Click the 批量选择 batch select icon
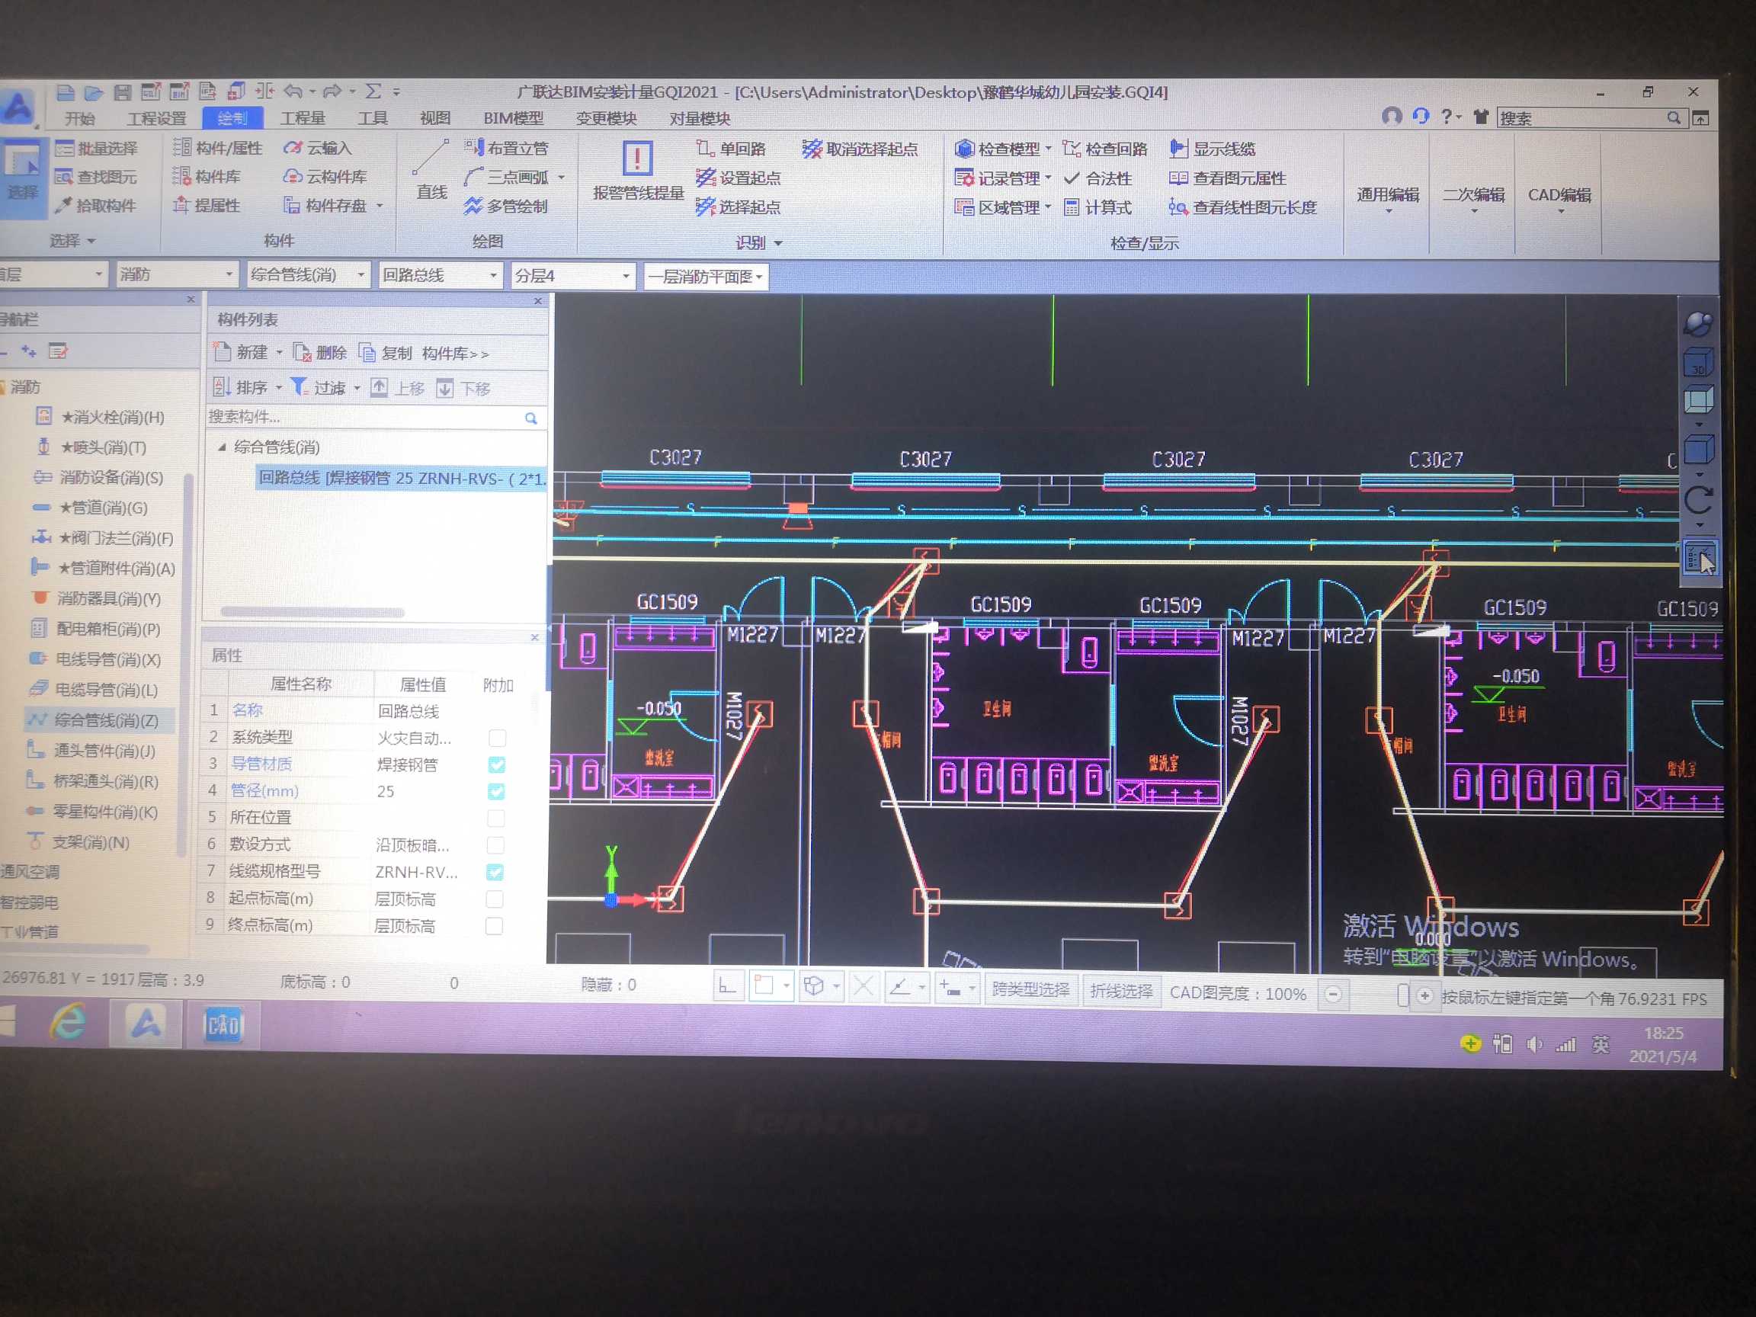Viewport: 1756px width, 1317px height. 64,149
